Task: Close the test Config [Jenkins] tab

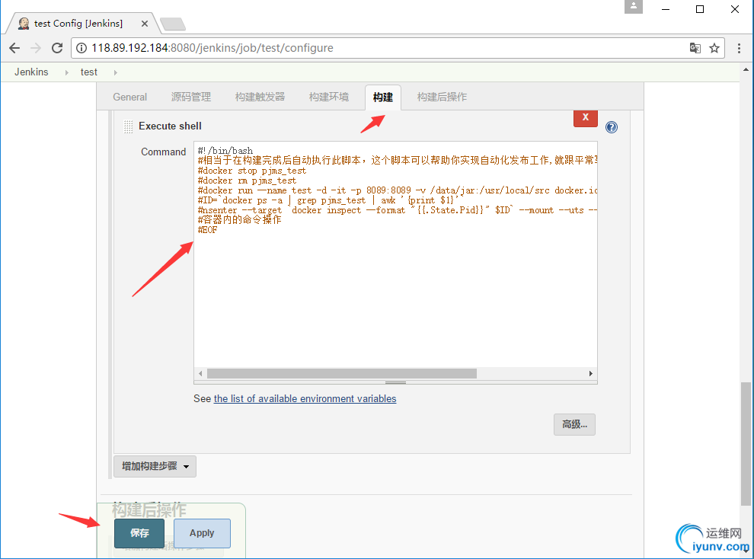Action: click(x=144, y=24)
